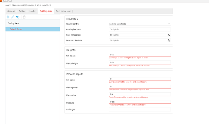Click the fx icon for Lead-out feedrate

[x=169, y=41]
